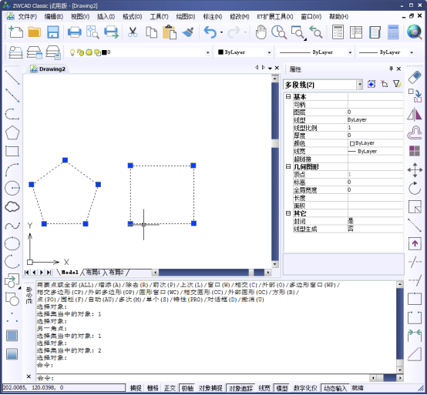427x395 pixels.
Task: Click the Move tool icon
Action: click(415, 170)
